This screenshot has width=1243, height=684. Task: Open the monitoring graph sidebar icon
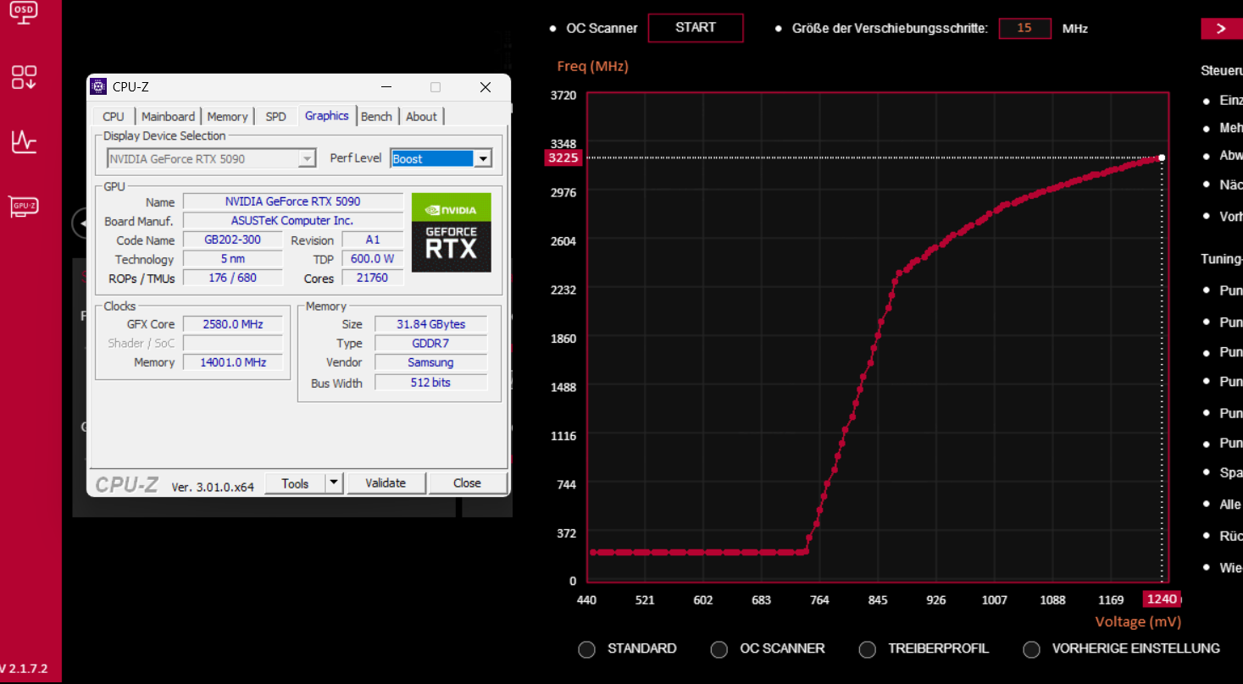(24, 141)
